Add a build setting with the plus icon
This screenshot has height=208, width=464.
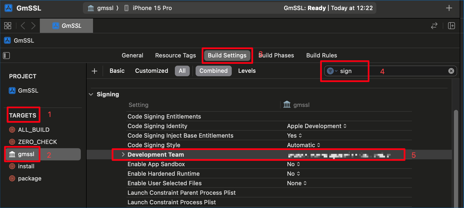[x=94, y=71]
